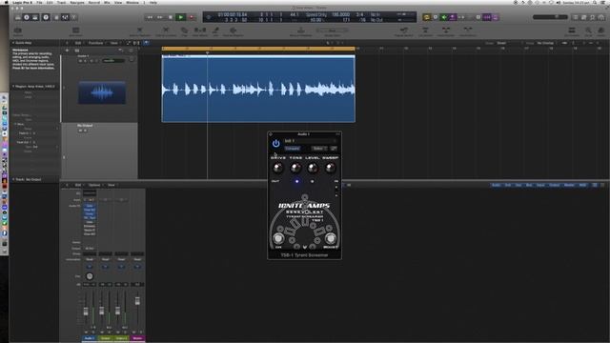Open the Loop Browser button at top right
The height and width of the screenshot is (343, 610).
[x=593, y=17]
